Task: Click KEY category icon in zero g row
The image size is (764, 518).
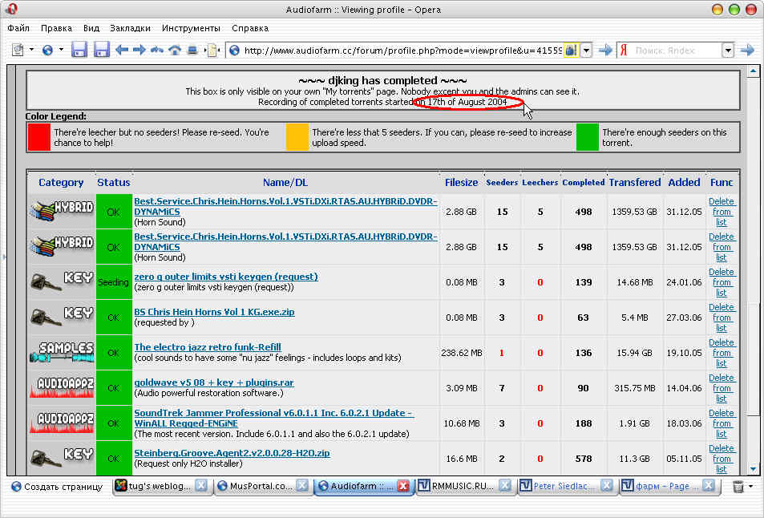Action: click(x=62, y=282)
